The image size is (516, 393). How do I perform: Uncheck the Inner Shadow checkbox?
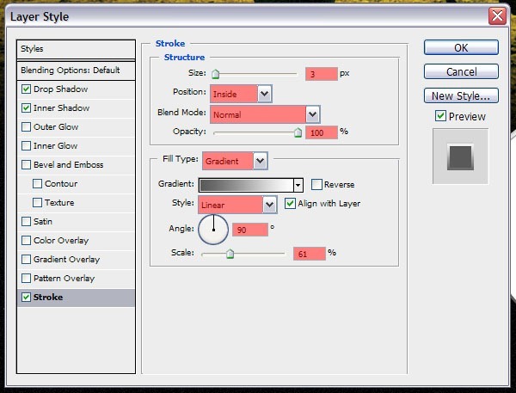click(x=26, y=108)
